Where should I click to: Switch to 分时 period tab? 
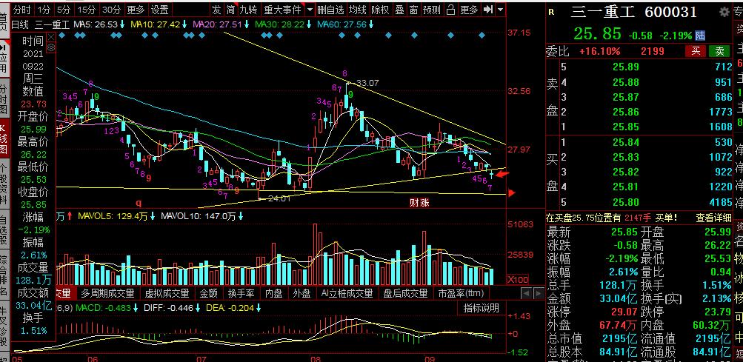pos(21,10)
